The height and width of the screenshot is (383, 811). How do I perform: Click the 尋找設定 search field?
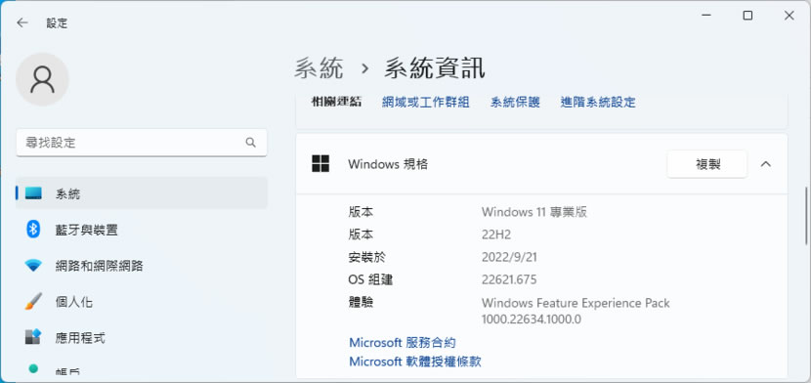click(x=142, y=143)
